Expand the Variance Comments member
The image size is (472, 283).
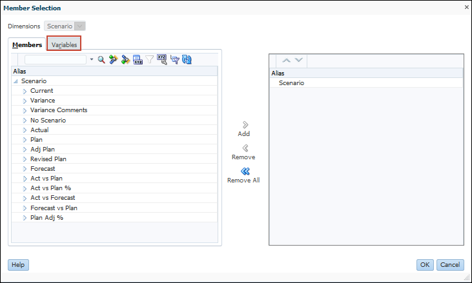coord(25,110)
